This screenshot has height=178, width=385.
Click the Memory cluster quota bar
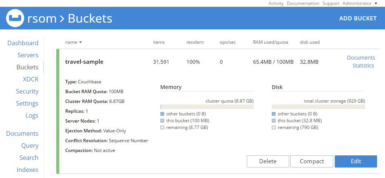pyautogui.click(x=207, y=107)
